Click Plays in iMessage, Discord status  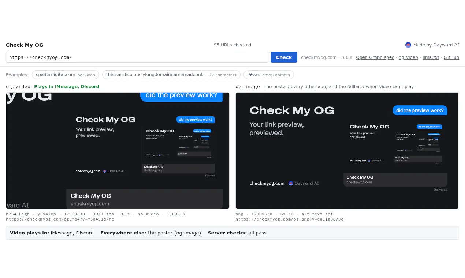[x=67, y=87]
